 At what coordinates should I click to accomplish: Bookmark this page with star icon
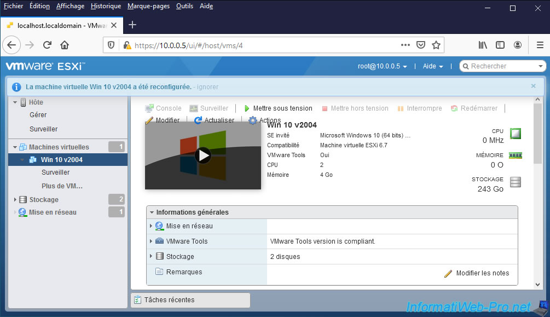coord(436,45)
